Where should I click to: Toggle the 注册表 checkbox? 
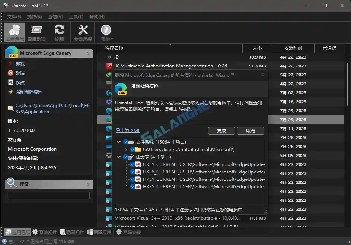(x=125, y=157)
